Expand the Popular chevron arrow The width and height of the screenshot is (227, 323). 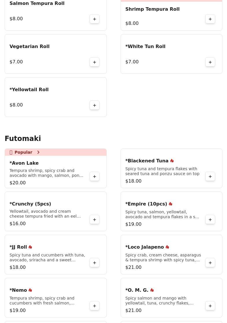[38, 152]
